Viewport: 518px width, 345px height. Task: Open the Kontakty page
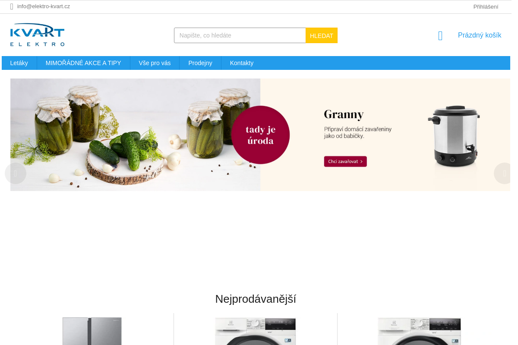(242, 63)
